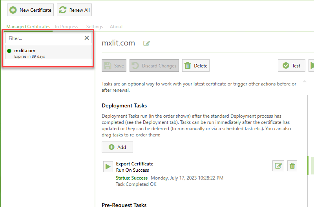Edit the Export Certificate task

[278, 166]
